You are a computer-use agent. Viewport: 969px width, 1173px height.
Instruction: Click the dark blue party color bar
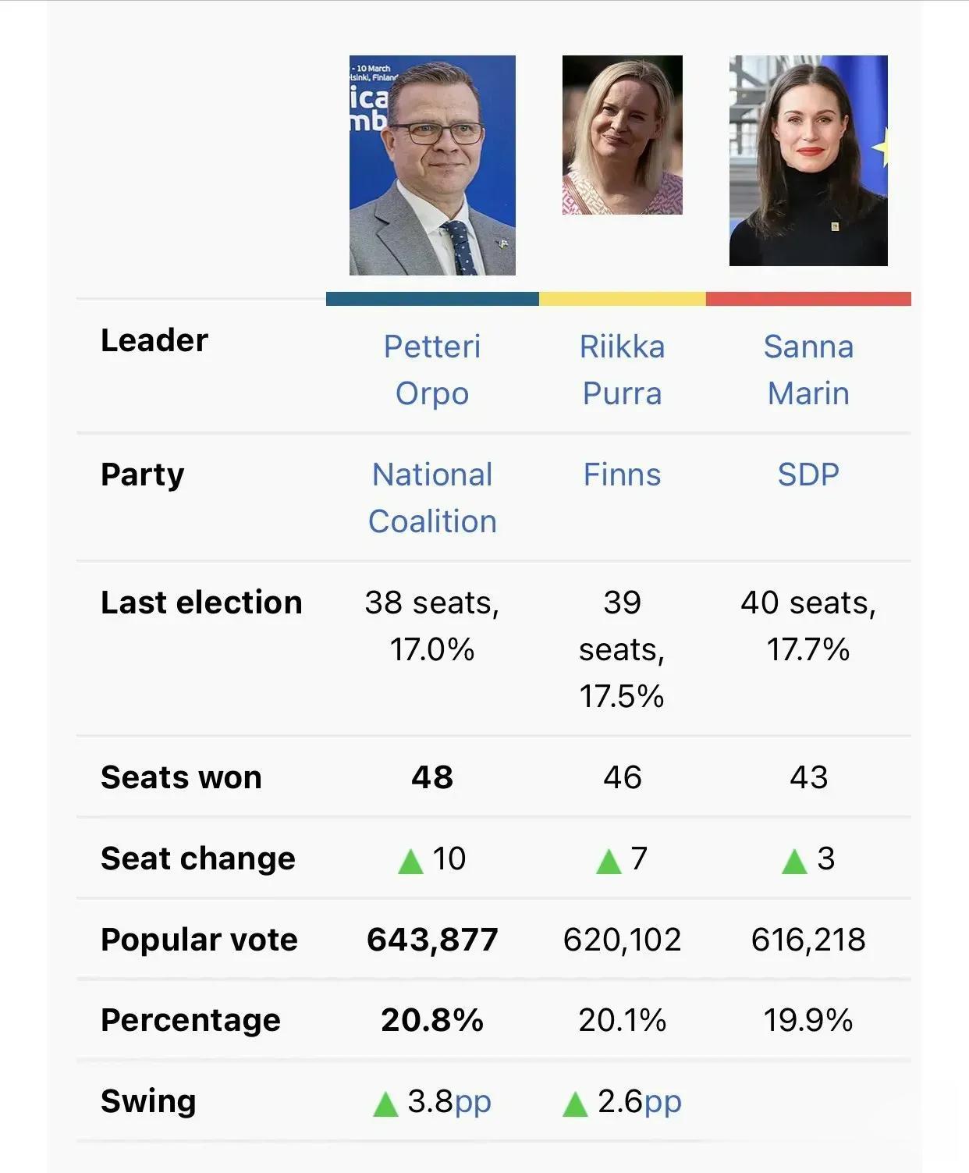tap(432, 299)
